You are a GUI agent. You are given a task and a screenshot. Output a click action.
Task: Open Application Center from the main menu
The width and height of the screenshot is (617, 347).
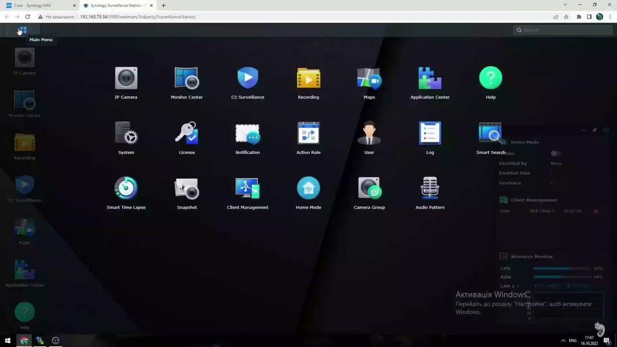430,83
